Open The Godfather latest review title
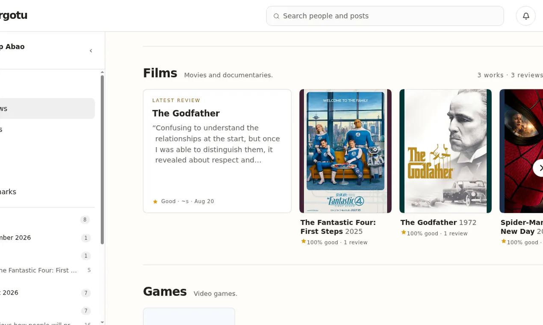Screen dimensions: 543x325 coord(186,113)
